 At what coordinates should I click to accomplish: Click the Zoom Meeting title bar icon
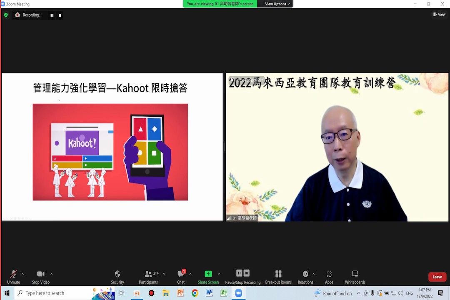3,4
